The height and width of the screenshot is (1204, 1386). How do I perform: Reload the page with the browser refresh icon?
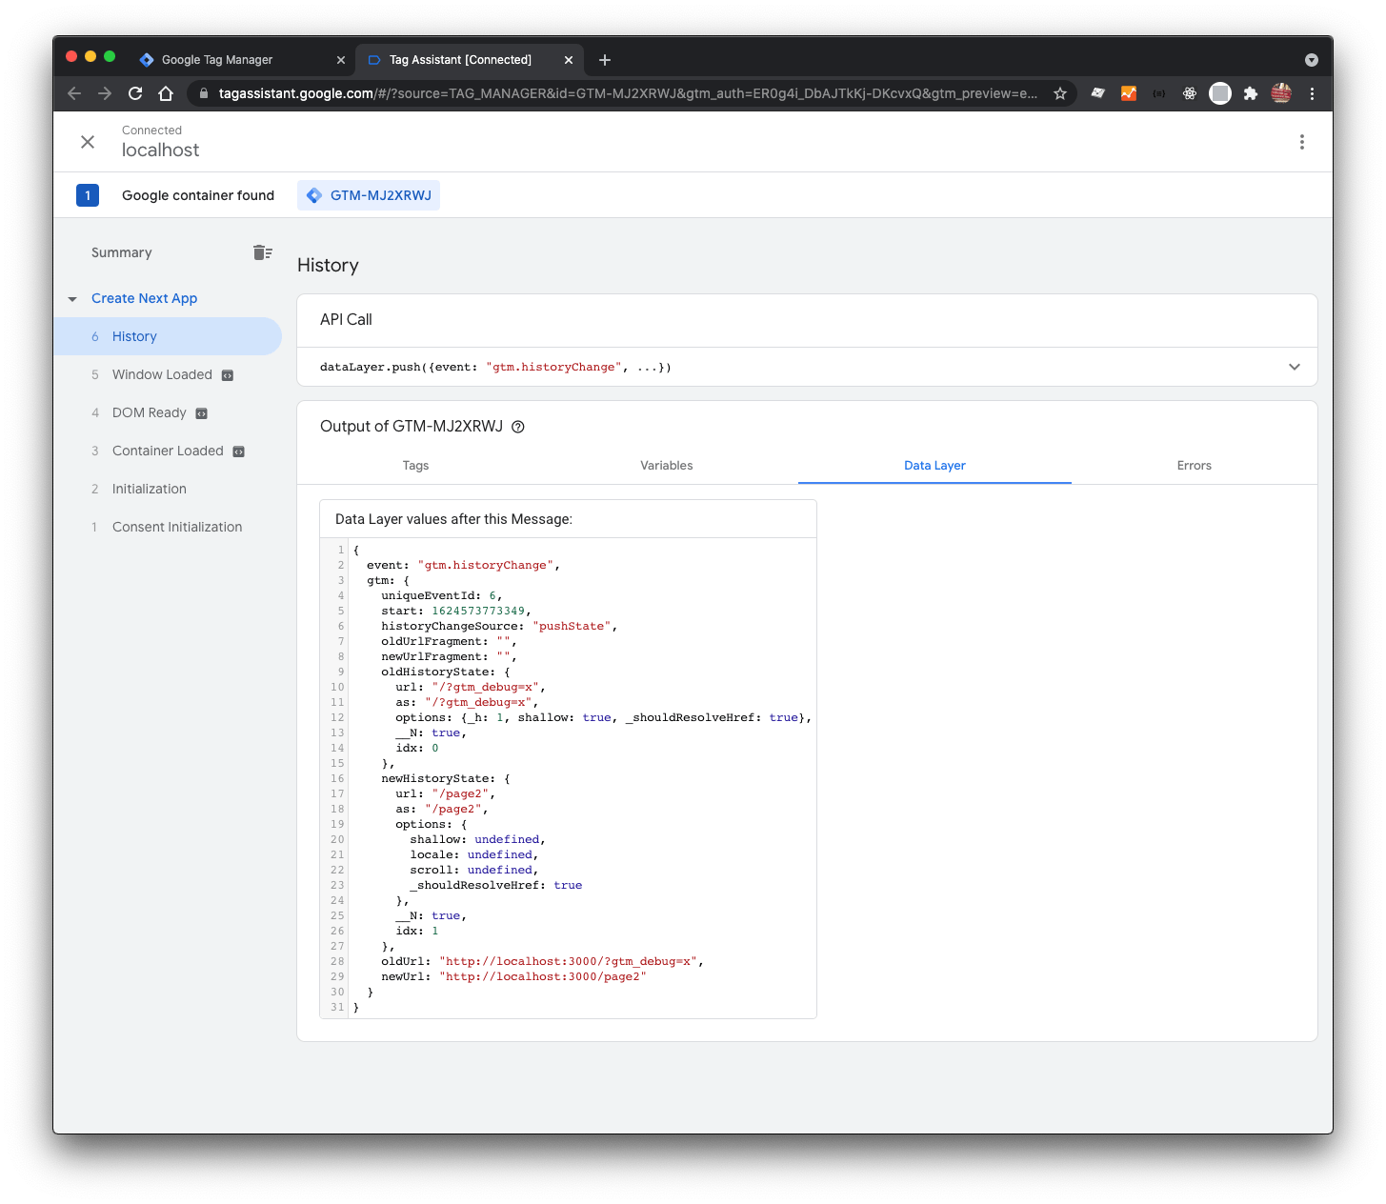135,93
